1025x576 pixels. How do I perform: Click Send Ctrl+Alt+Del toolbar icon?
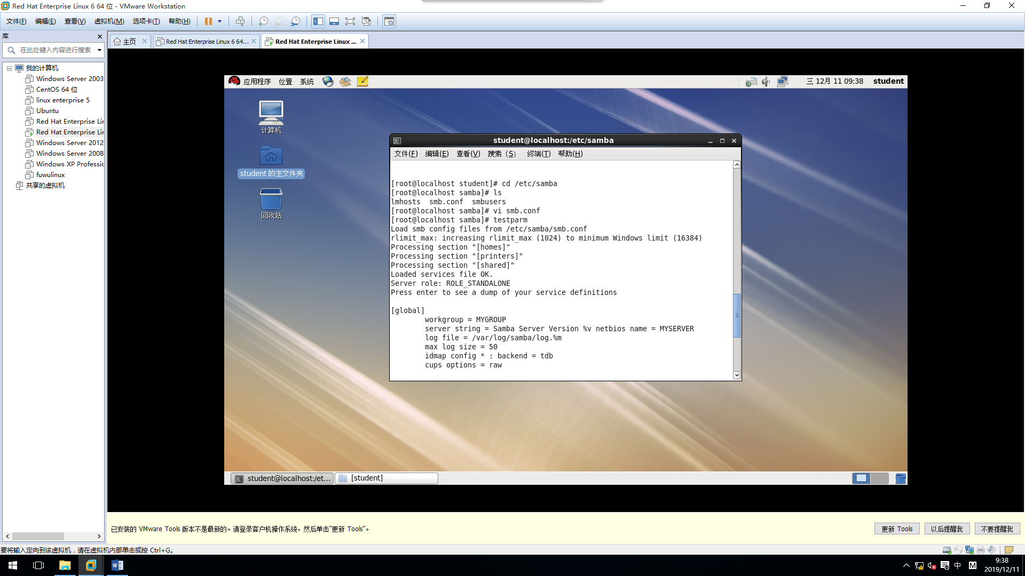tap(240, 21)
